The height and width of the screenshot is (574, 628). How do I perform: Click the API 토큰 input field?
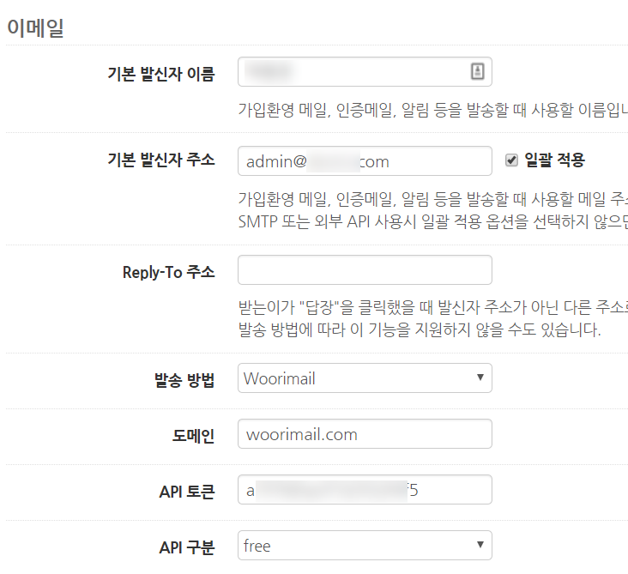click(x=365, y=489)
